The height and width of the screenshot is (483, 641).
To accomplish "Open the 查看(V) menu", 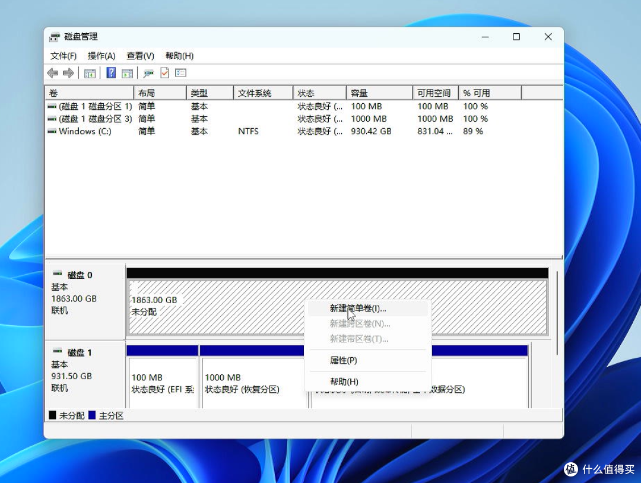I will 140,56.
